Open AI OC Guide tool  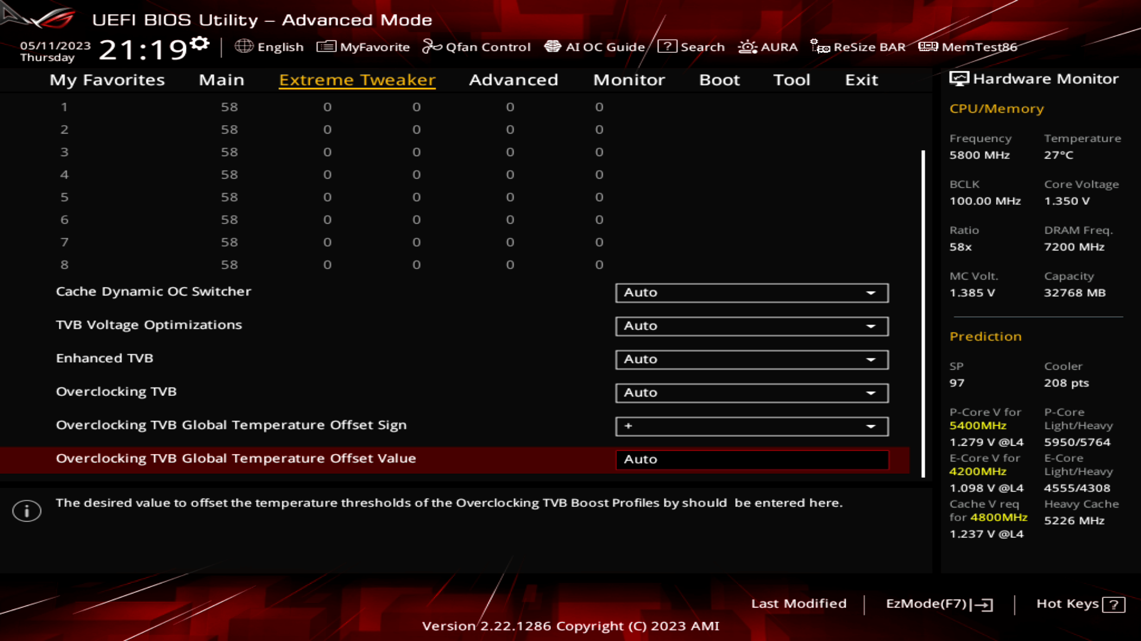595,47
